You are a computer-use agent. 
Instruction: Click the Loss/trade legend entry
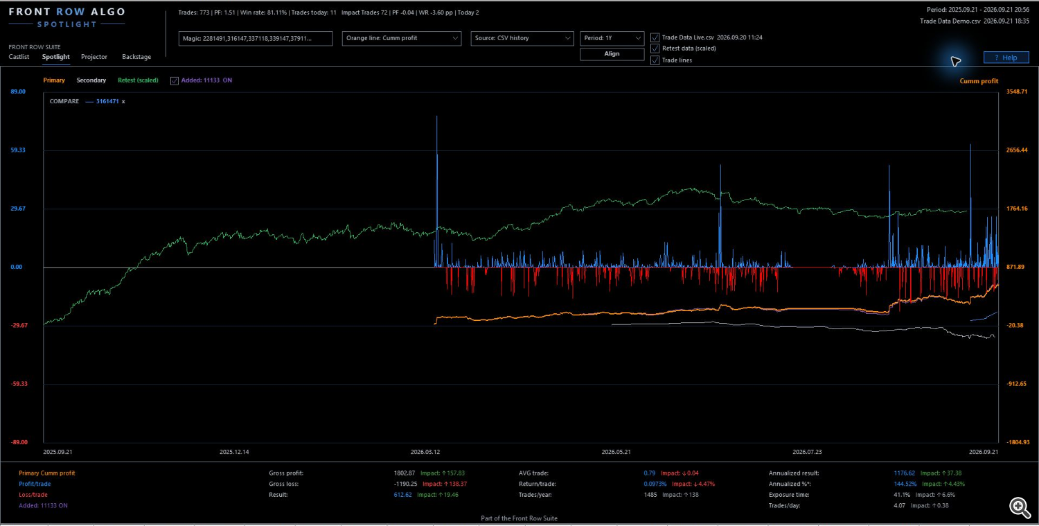coord(33,495)
